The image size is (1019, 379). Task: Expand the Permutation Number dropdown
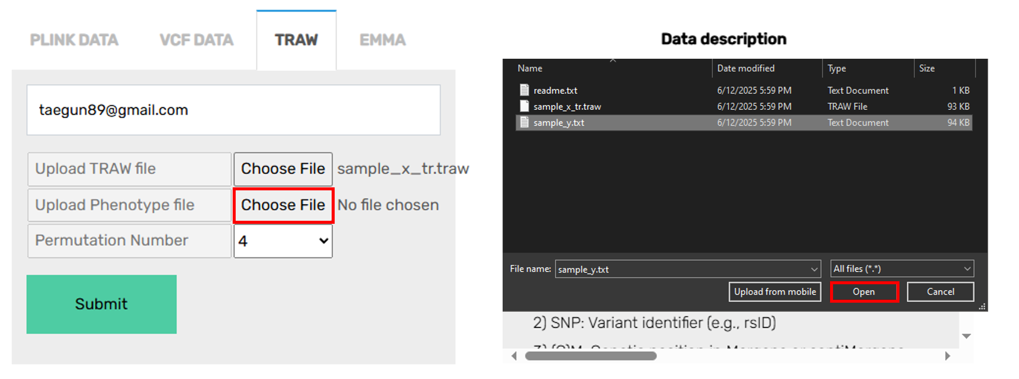point(283,241)
